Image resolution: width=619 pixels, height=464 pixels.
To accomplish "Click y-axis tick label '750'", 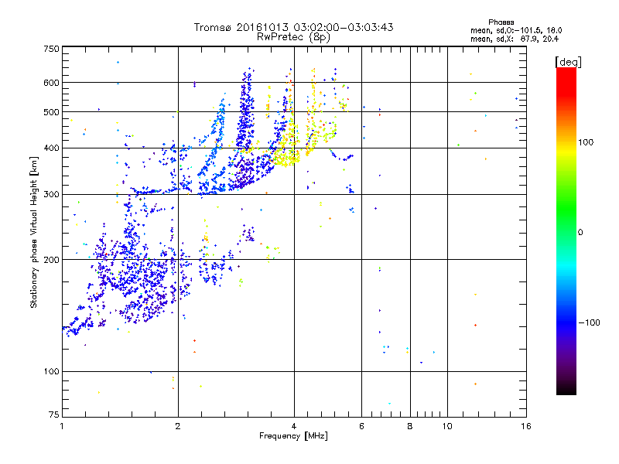I will 52,49.
